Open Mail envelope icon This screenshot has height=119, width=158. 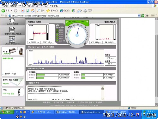click(x=79, y=11)
